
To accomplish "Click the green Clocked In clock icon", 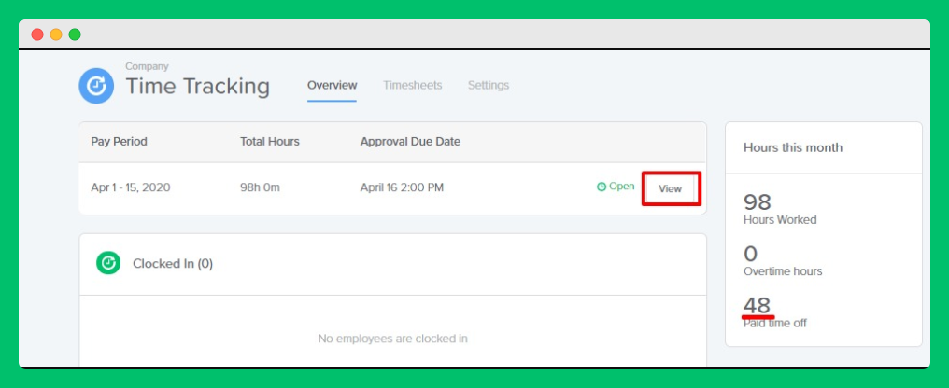I will pos(108,263).
